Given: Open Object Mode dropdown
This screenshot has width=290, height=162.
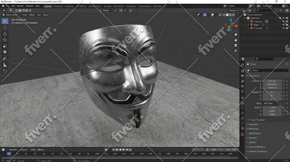Looking at the screenshot, I should pos(11,15).
